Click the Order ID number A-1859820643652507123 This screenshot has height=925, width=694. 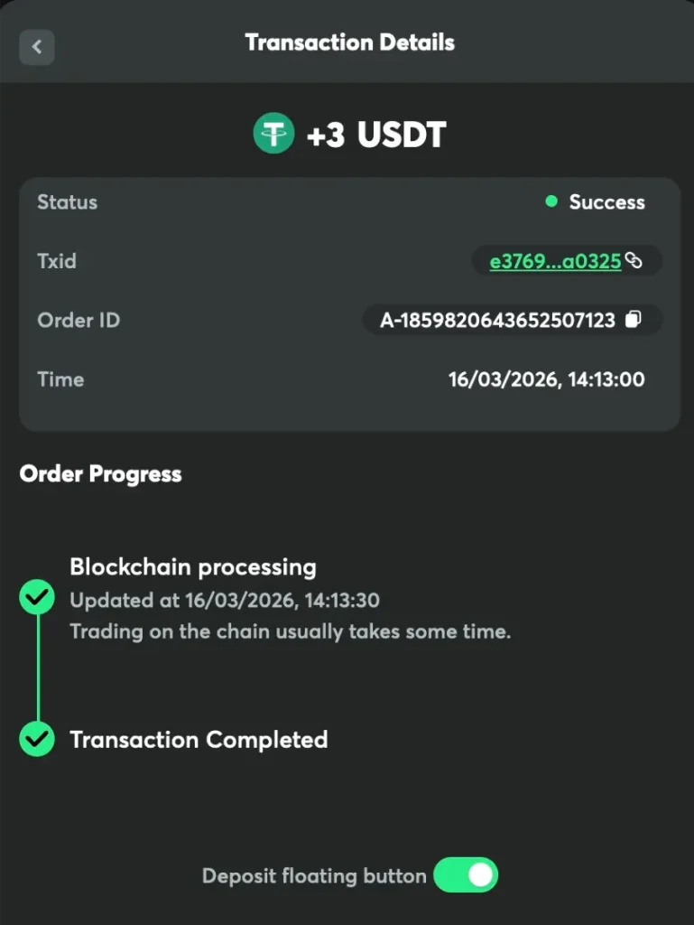[x=497, y=320]
